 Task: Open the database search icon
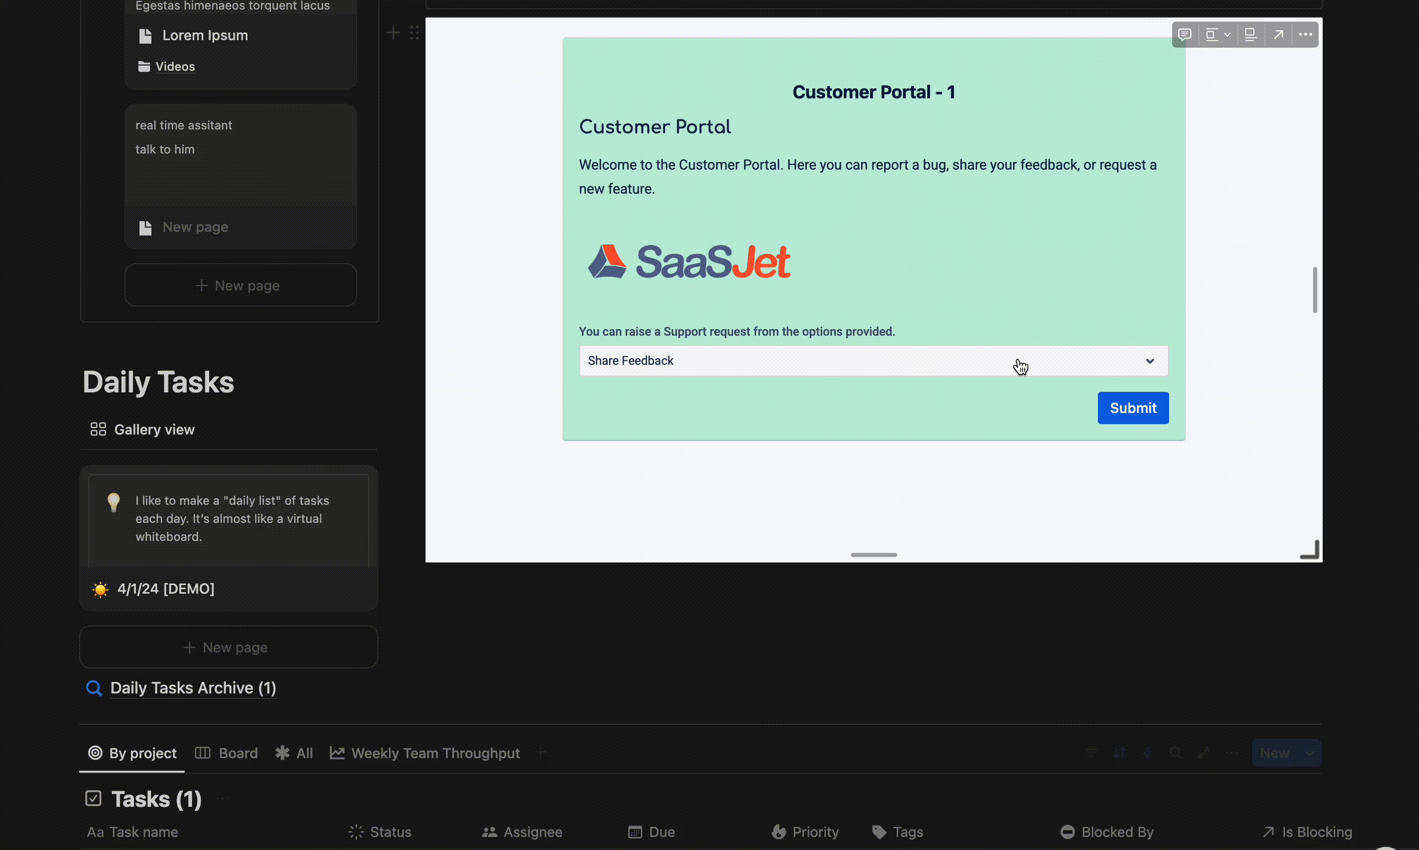1176,753
